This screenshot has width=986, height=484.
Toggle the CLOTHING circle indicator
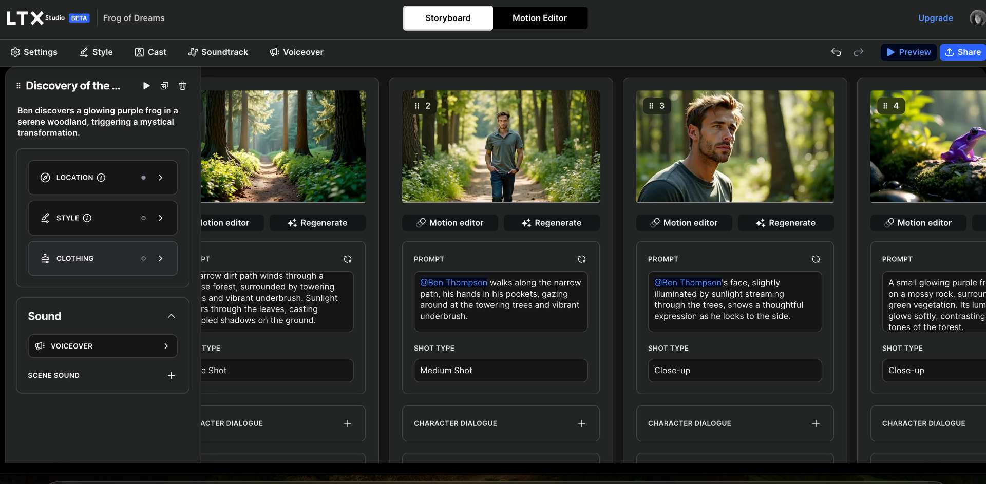click(143, 258)
